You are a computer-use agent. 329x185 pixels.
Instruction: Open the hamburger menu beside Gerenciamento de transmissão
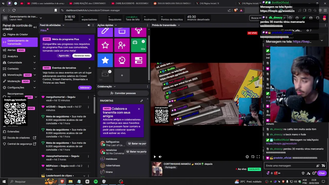tap(5, 18)
